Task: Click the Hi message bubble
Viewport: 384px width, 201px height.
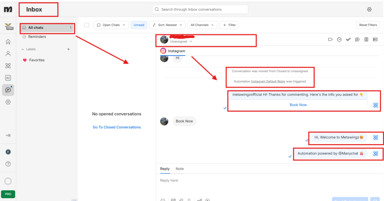Action: (x=177, y=58)
